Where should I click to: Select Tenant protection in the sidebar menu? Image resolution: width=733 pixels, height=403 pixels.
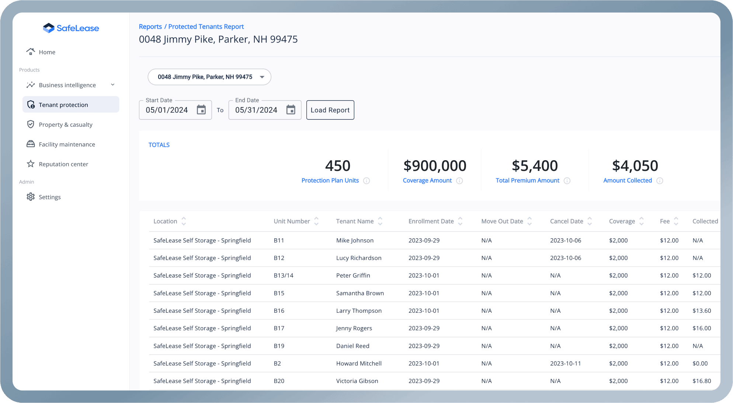pyautogui.click(x=63, y=105)
